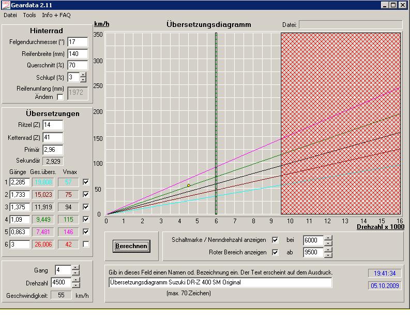Image resolution: width=410 pixels, height=317 pixels.
Task: Decrease the Gang value with down arrow
Action: (x=75, y=273)
